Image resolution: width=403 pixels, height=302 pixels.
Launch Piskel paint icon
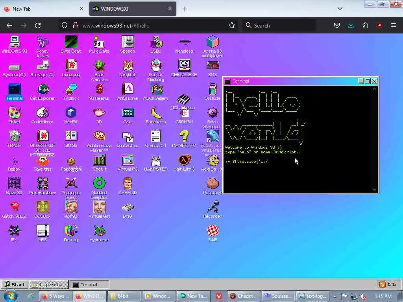[14, 115]
